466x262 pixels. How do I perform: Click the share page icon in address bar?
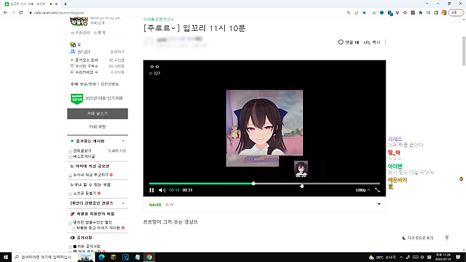[x=356, y=13]
